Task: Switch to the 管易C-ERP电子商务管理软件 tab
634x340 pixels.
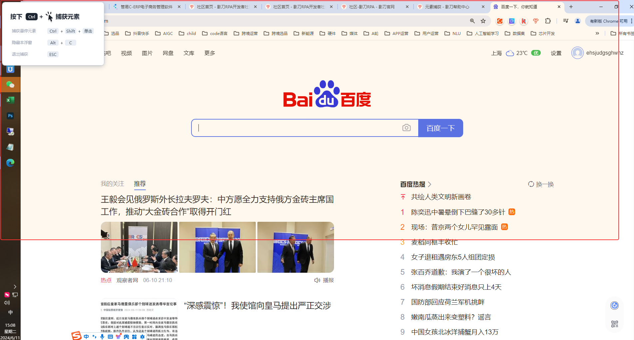Action: [147, 7]
